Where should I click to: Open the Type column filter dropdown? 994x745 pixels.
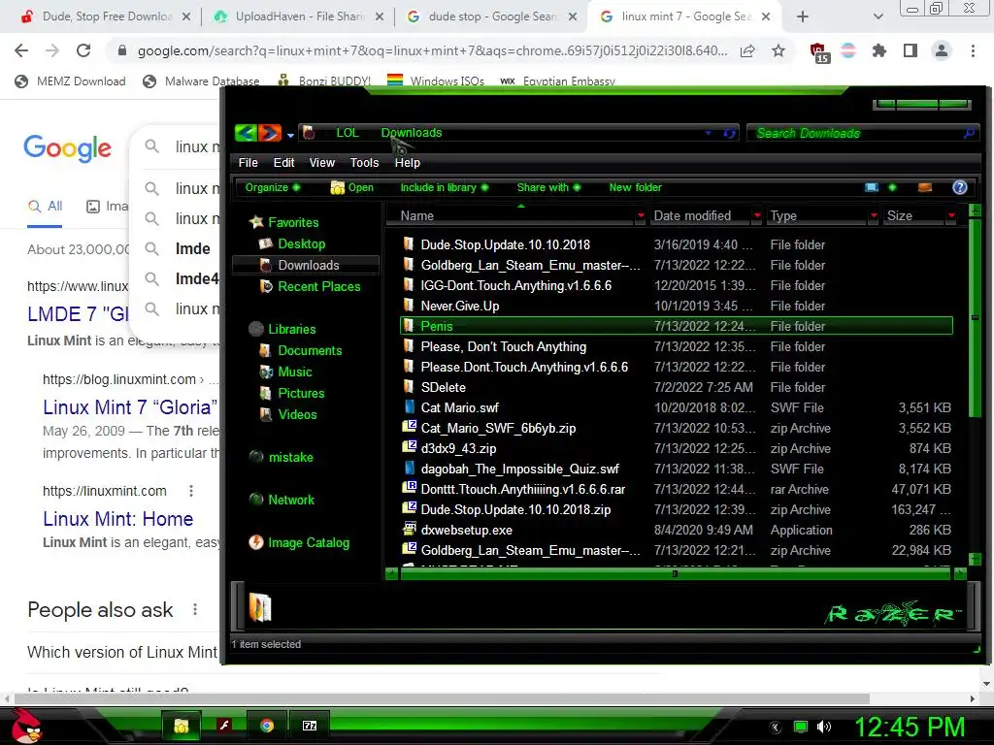pos(874,216)
